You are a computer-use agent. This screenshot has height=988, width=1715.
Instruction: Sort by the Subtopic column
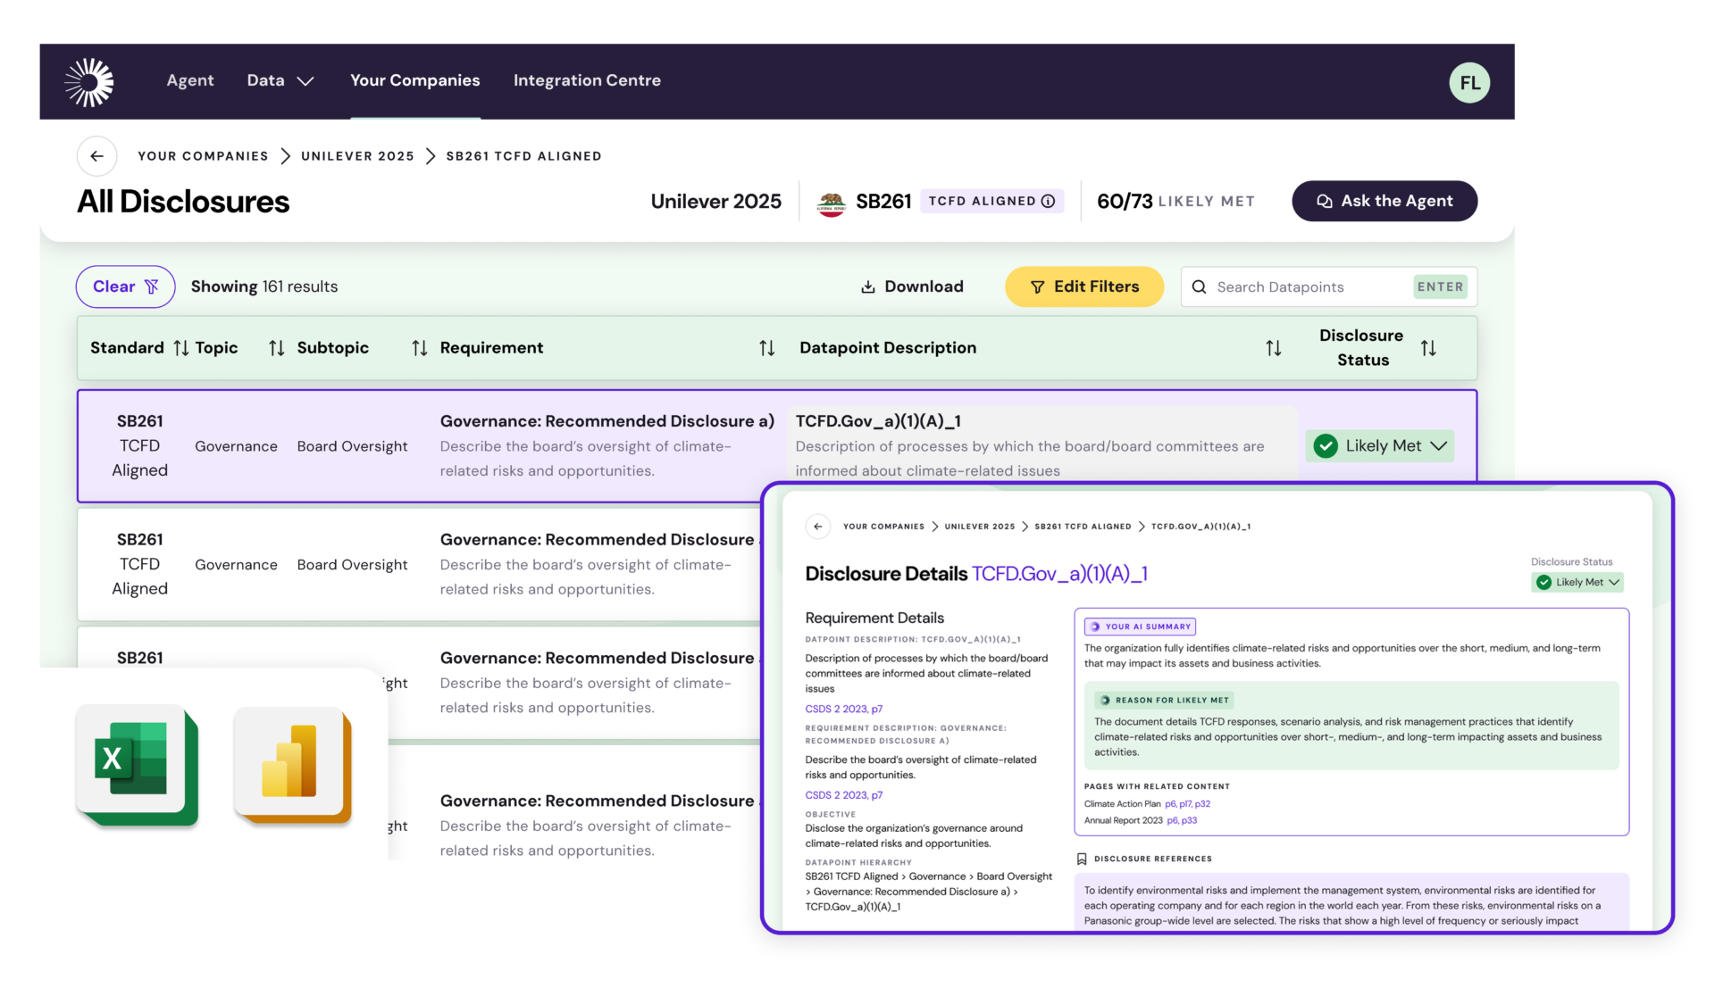[x=419, y=348]
